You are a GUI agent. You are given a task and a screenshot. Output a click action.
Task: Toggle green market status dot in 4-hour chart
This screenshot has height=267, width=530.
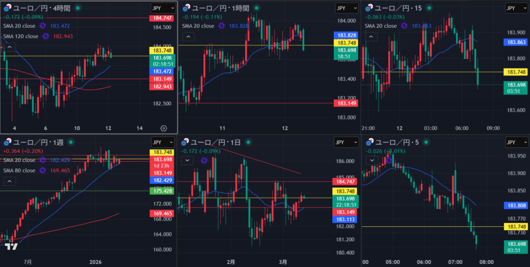77,8
